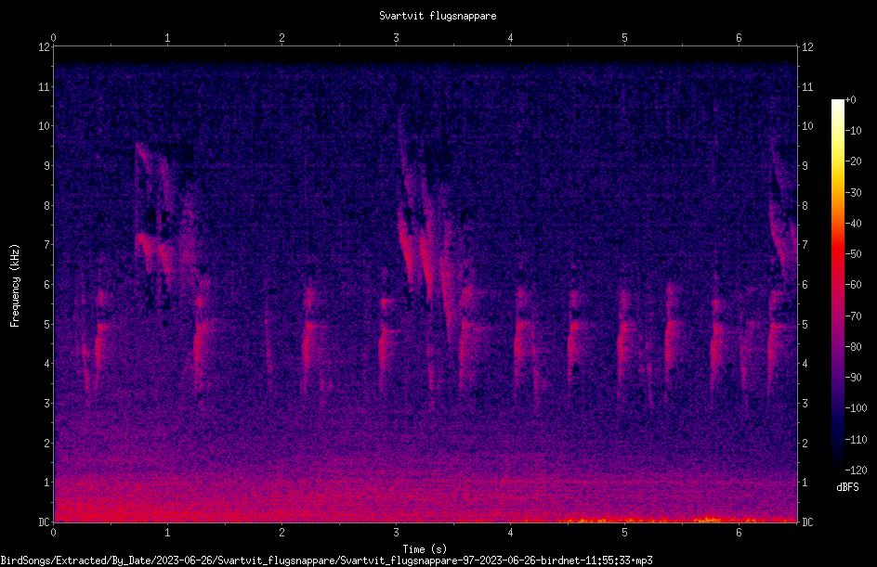
Task: Click the "Time (s)" axis label
Action: coord(425,548)
